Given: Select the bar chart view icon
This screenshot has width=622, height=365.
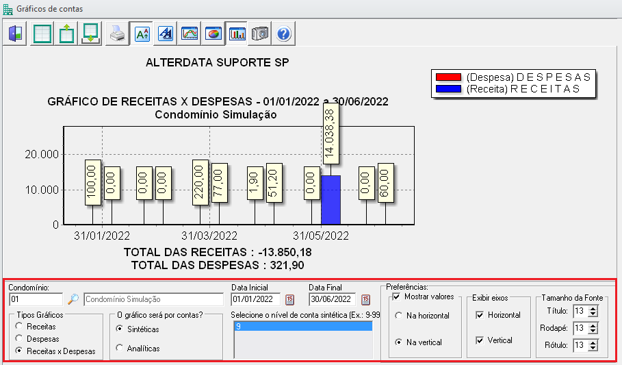Looking at the screenshot, I should 237,34.
